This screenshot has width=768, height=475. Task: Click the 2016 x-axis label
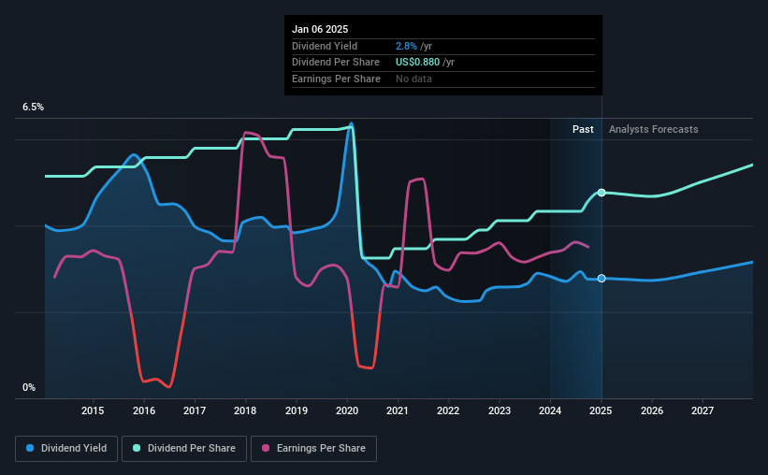point(144,410)
